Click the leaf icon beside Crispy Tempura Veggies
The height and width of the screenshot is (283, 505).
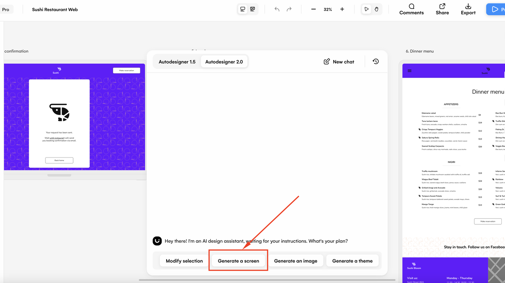click(x=420, y=129)
